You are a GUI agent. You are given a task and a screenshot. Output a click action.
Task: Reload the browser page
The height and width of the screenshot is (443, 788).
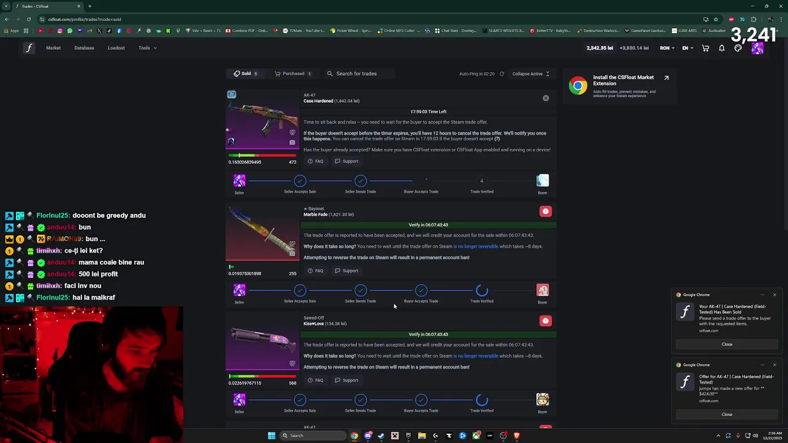pos(28,19)
